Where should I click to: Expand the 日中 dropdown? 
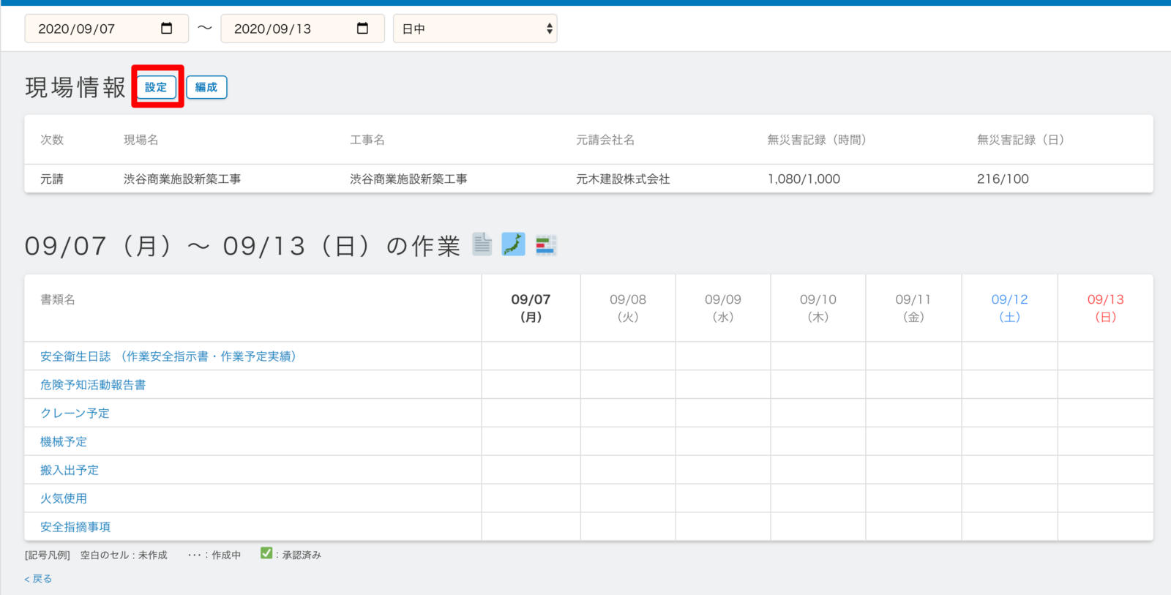tap(475, 29)
